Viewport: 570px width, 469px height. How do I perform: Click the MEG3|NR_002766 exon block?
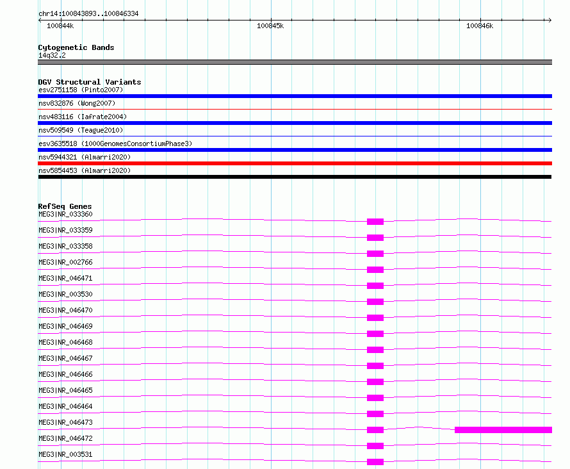click(x=375, y=270)
